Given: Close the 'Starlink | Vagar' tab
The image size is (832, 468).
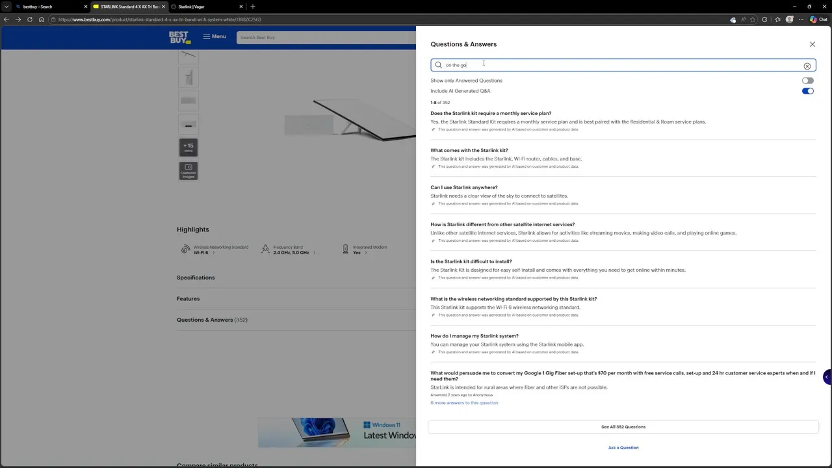Looking at the screenshot, I should coord(241,6).
